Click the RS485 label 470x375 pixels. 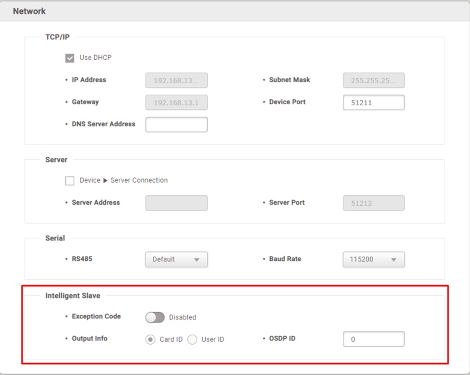tap(82, 259)
